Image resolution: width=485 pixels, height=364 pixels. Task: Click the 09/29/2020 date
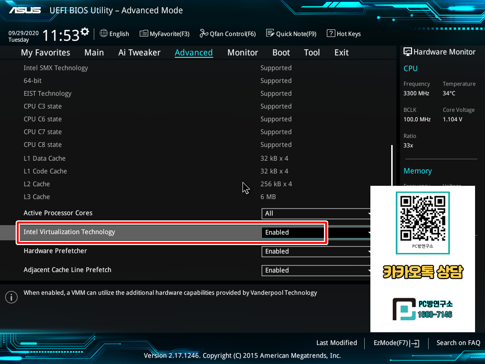pyautogui.click(x=24, y=33)
